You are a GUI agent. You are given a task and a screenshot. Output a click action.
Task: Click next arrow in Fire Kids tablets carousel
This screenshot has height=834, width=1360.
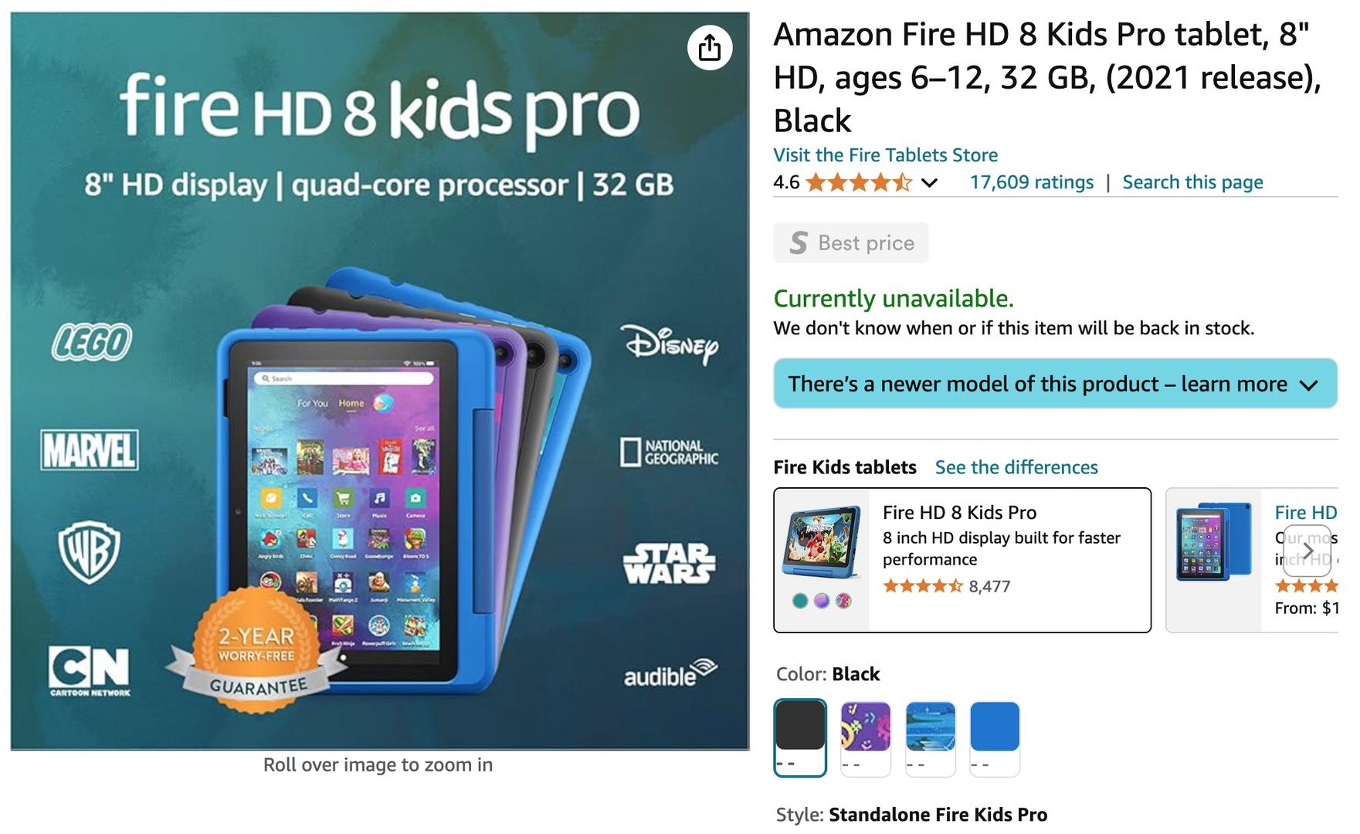coord(1307,551)
